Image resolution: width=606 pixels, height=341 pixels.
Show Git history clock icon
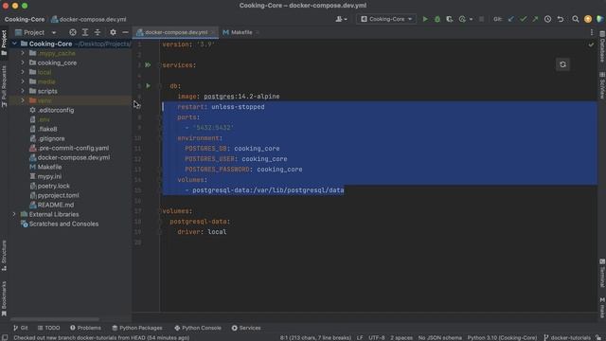(547, 19)
